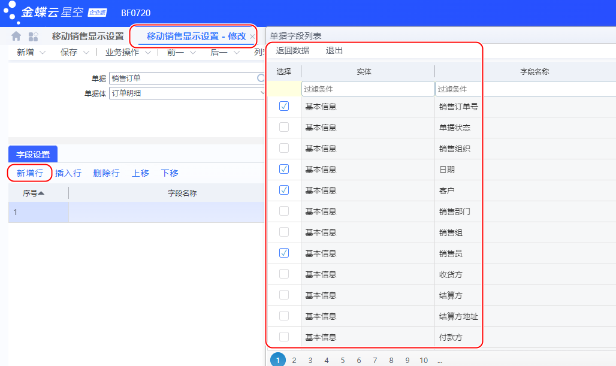Click the 新增行 button
Image resolution: width=616 pixels, height=366 pixels.
[x=29, y=173]
